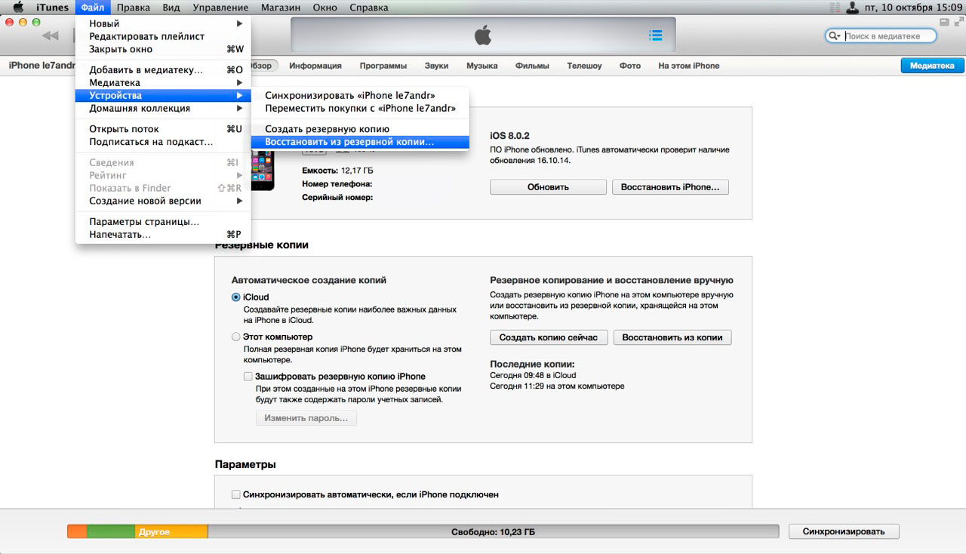
Task: Select Закрыть окно menu item
Action: click(x=163, y=49)
